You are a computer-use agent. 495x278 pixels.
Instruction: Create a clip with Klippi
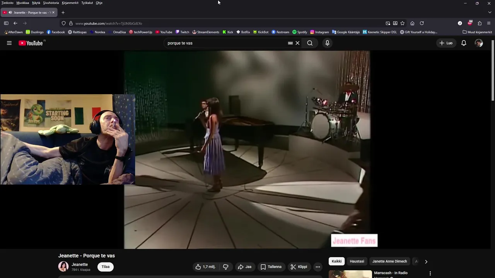[299, 267]
